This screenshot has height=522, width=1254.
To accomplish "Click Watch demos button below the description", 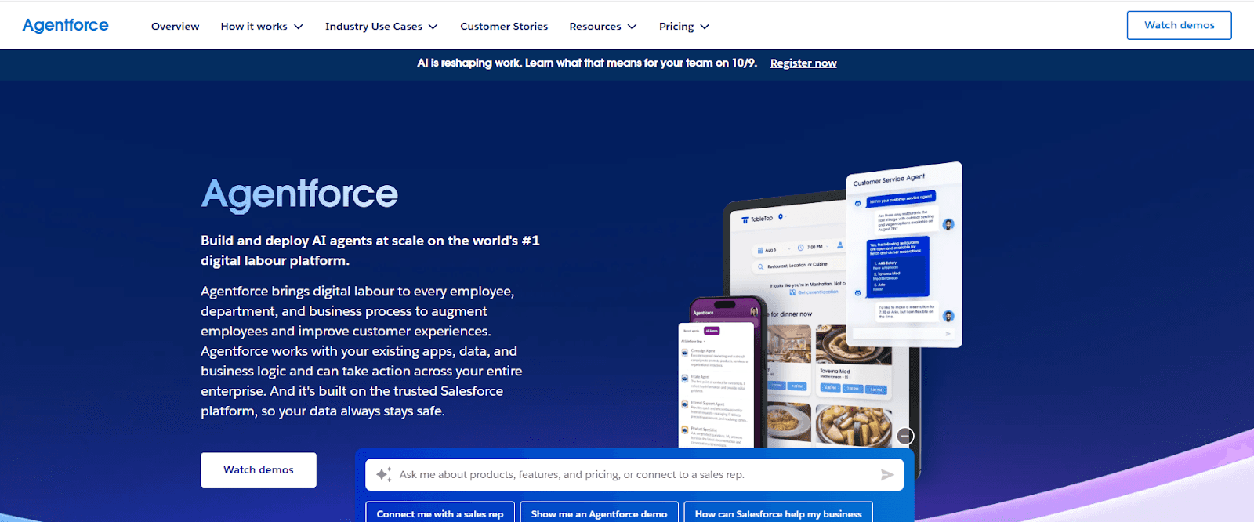I will (259, 469).
